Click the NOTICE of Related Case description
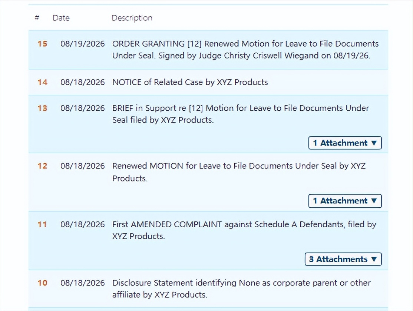The width and height of the screenshot is (413, 311). tap(190, 82)
